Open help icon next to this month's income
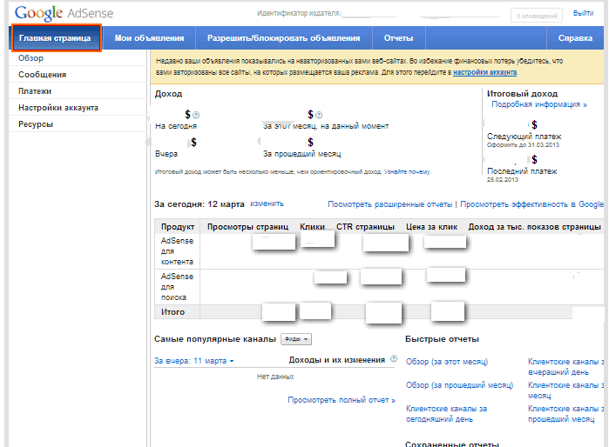Viewport: 609px width, 447px height. [319, 115]
